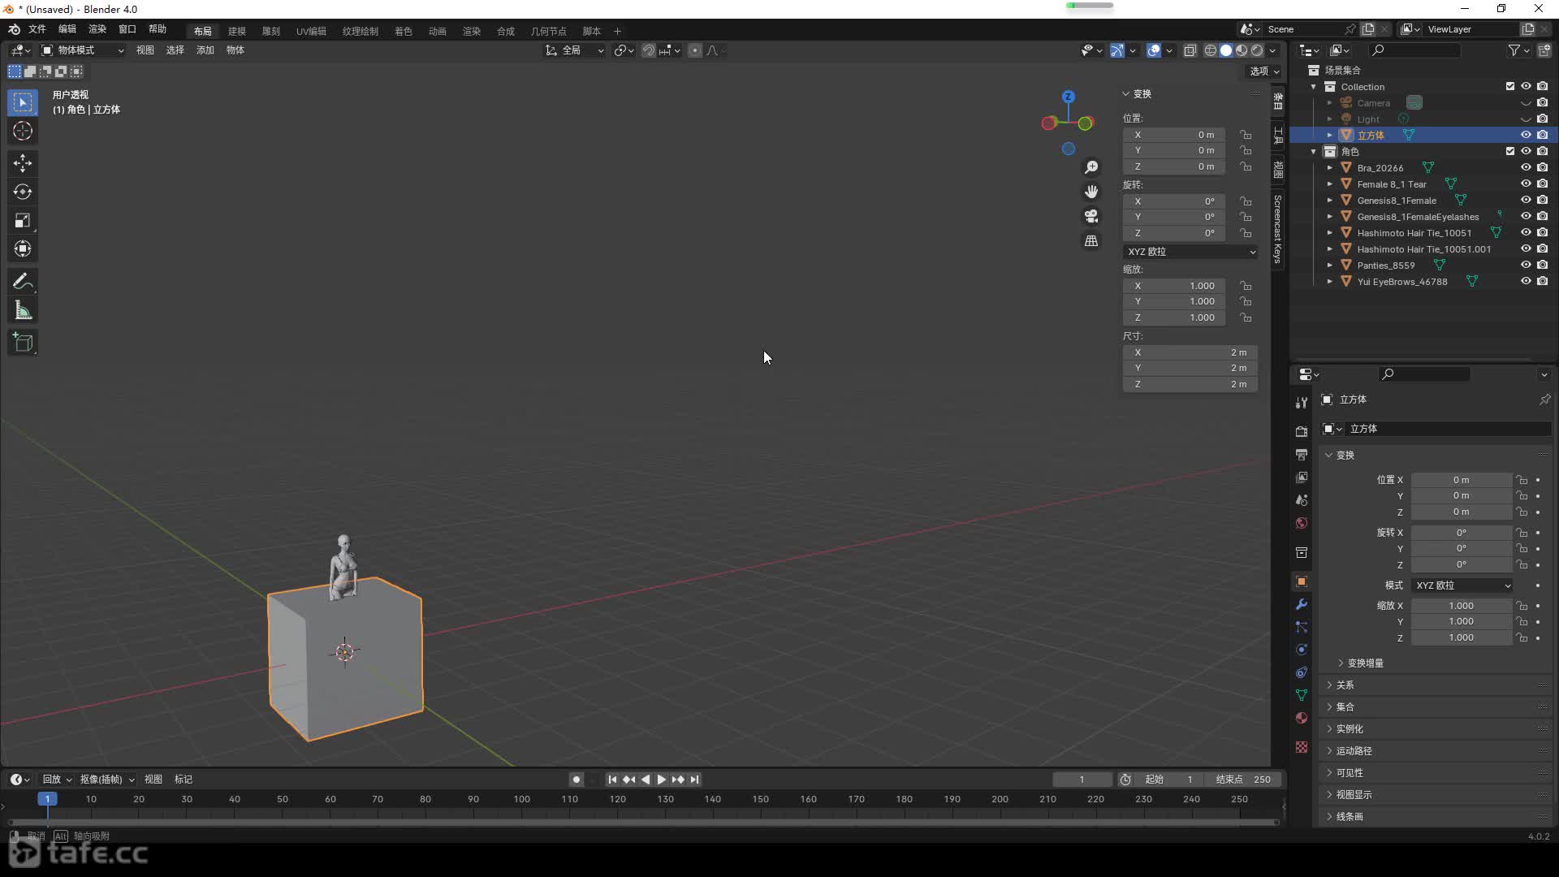Select the Add Cube tool
Screen dimensions: 1559x877
click(23, 343)
